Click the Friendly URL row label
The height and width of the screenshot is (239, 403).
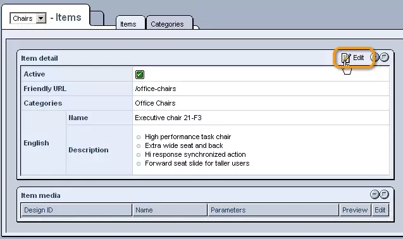click(45, 89)
